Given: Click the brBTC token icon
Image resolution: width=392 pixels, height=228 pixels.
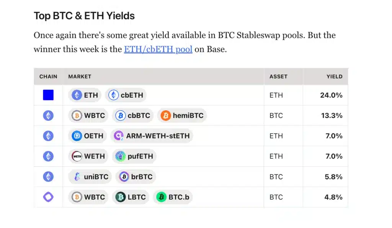Looking at the screenshot, I should (x=124, y=177).
